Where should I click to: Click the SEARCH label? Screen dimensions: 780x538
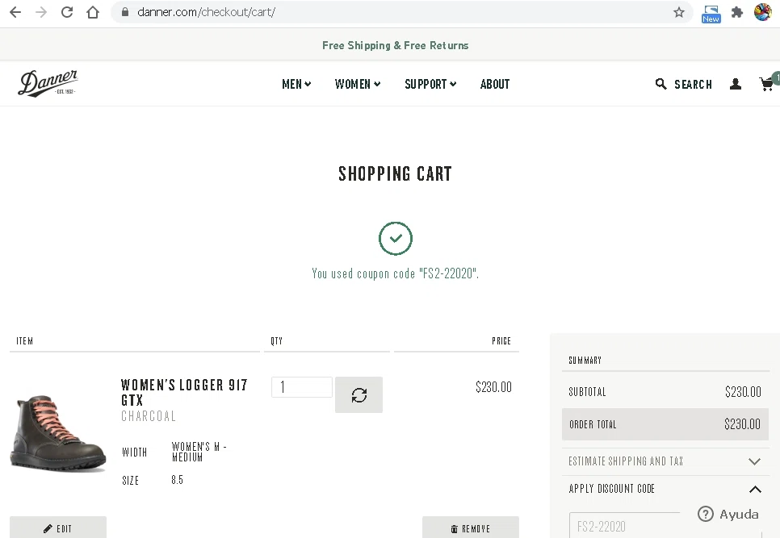coord(693,85)
